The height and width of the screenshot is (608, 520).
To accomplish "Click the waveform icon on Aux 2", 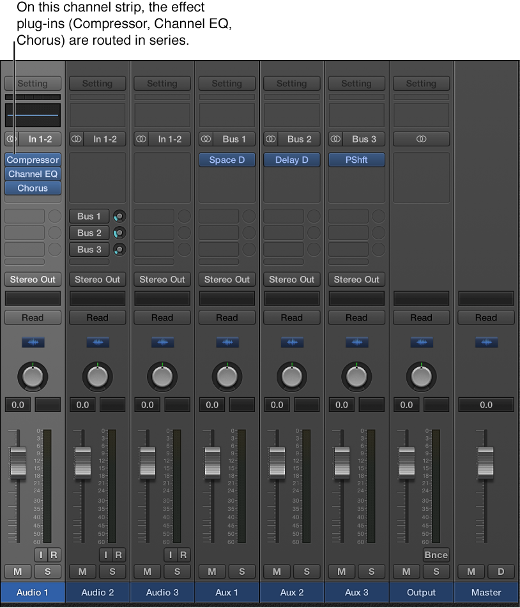I will (x=292, y=342).
